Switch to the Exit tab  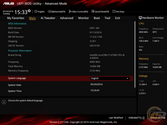click(117, 18)
